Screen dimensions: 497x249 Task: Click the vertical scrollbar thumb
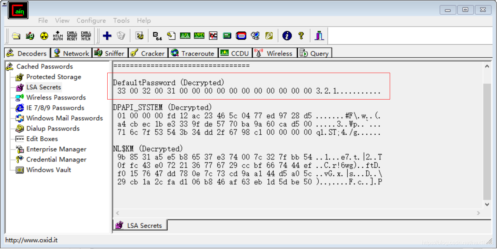pos(487,141)
